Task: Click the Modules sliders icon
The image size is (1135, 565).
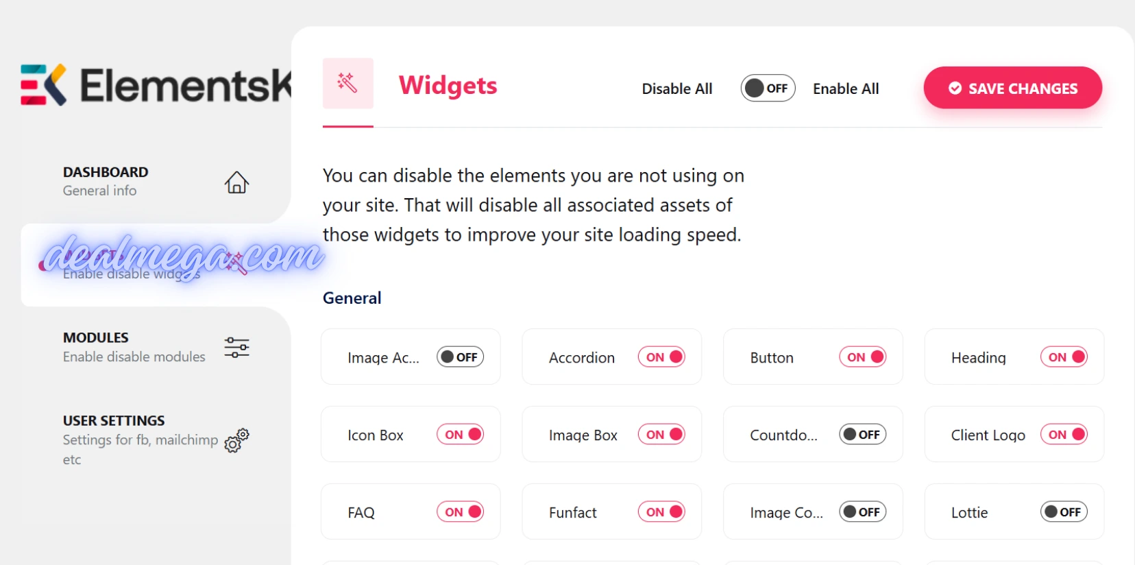Action: [236, 348]
